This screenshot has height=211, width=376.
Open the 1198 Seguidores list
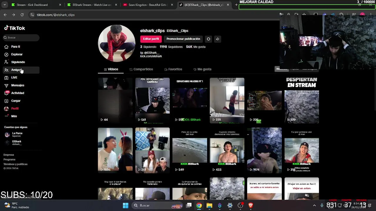pos(171,47)
